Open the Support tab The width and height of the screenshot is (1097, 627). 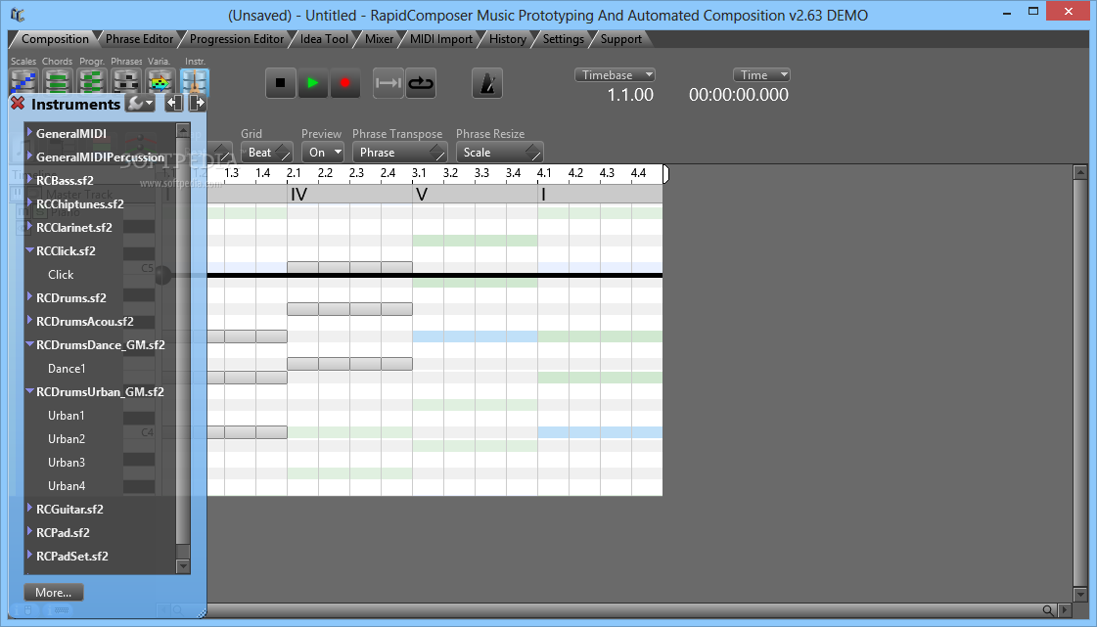[x=620, y=39]
